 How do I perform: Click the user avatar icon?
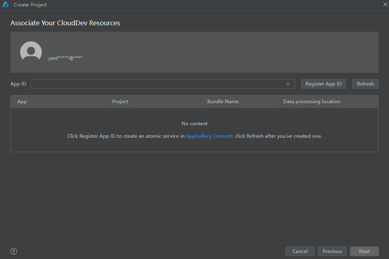(x=31, y=51)
